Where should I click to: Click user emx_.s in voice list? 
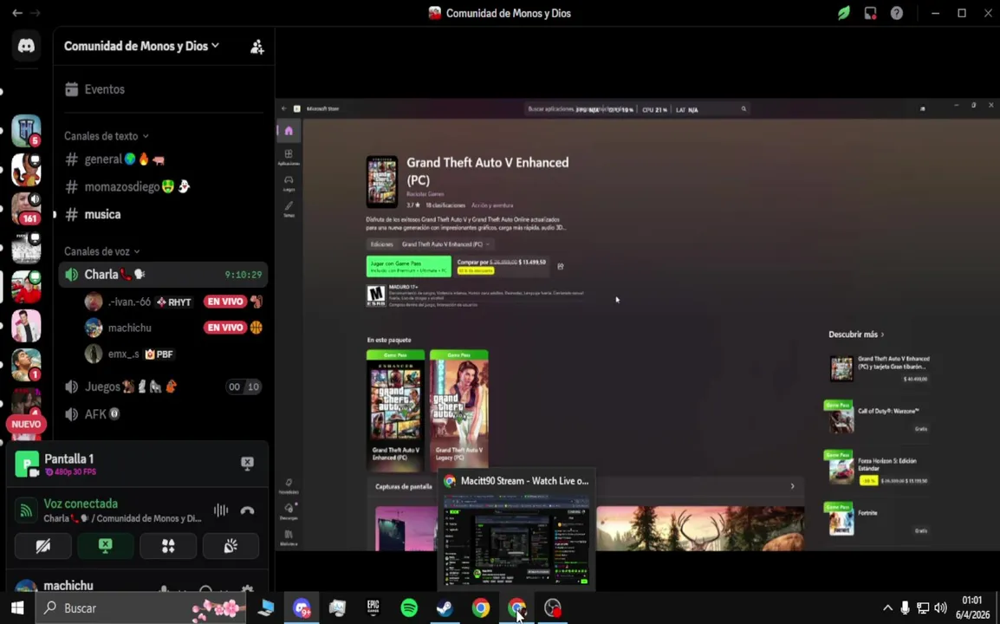click(x=123, y=354)
